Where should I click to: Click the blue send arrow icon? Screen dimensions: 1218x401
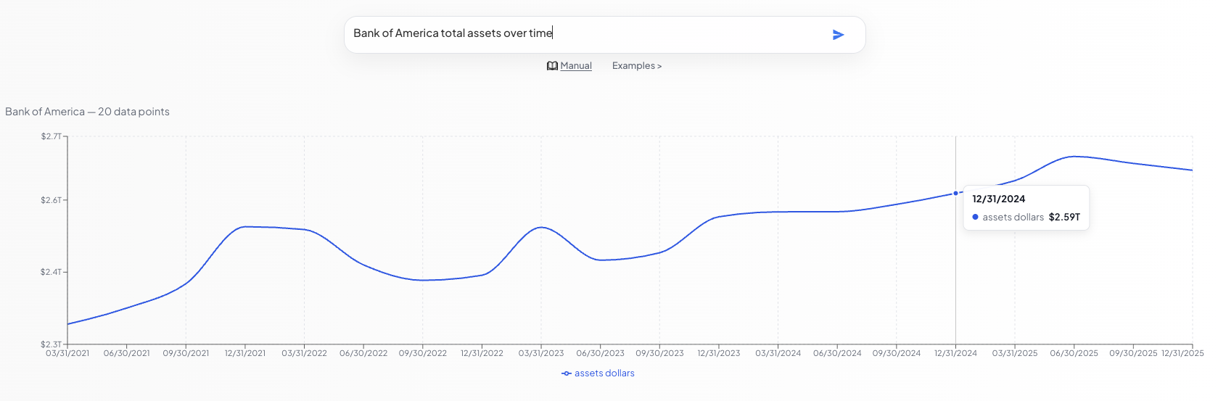(838, 35)
